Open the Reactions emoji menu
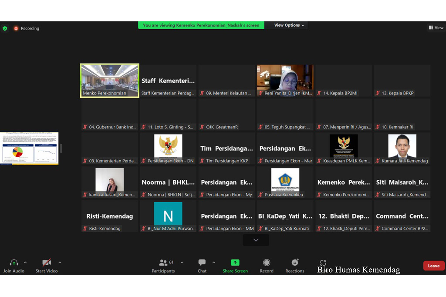Viewport: 446px width, 297px height. pyautogui.click(x=295, y=263)
